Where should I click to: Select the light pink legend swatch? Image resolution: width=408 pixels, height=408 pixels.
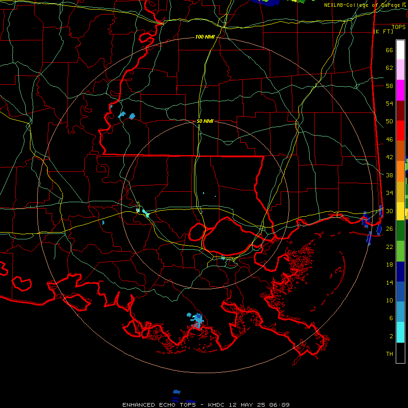point(400,70)
